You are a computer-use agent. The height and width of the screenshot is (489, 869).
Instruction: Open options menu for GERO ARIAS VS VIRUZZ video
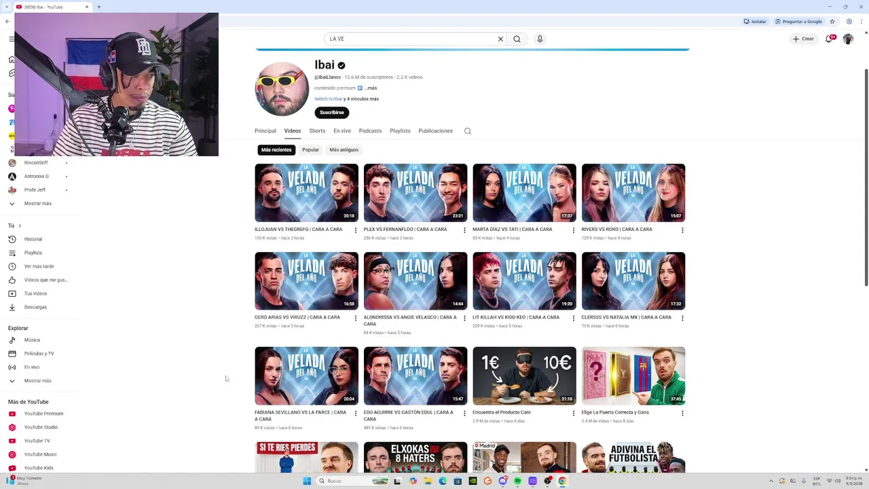point(355,318)
